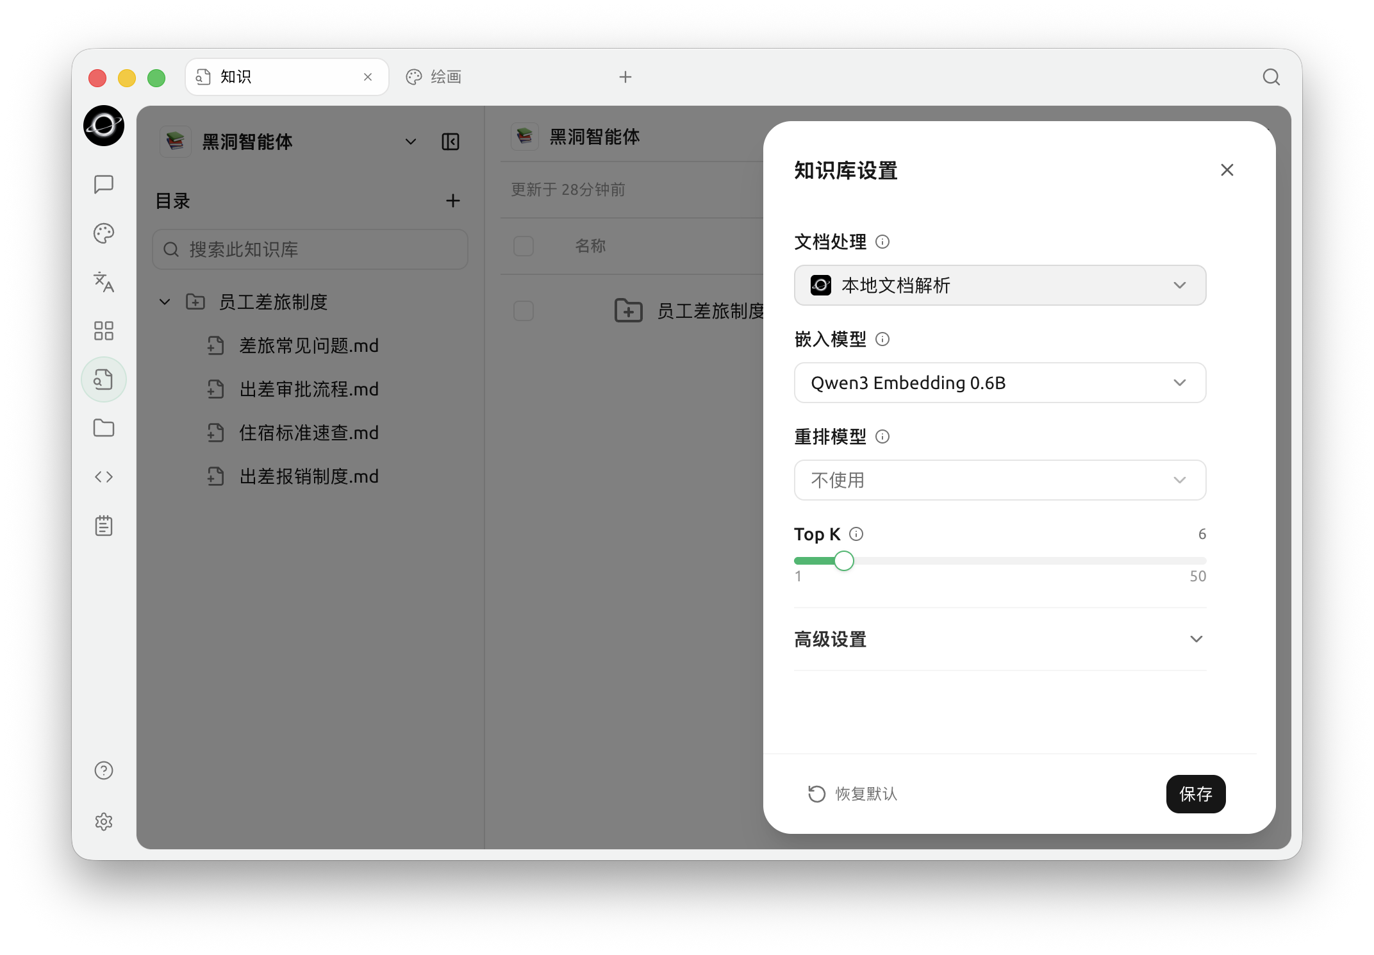This screenshot has height=955, width=1374.
Task: Click info icon next to 重排模型
Action: pyautogui.click(x=882, y=436)
